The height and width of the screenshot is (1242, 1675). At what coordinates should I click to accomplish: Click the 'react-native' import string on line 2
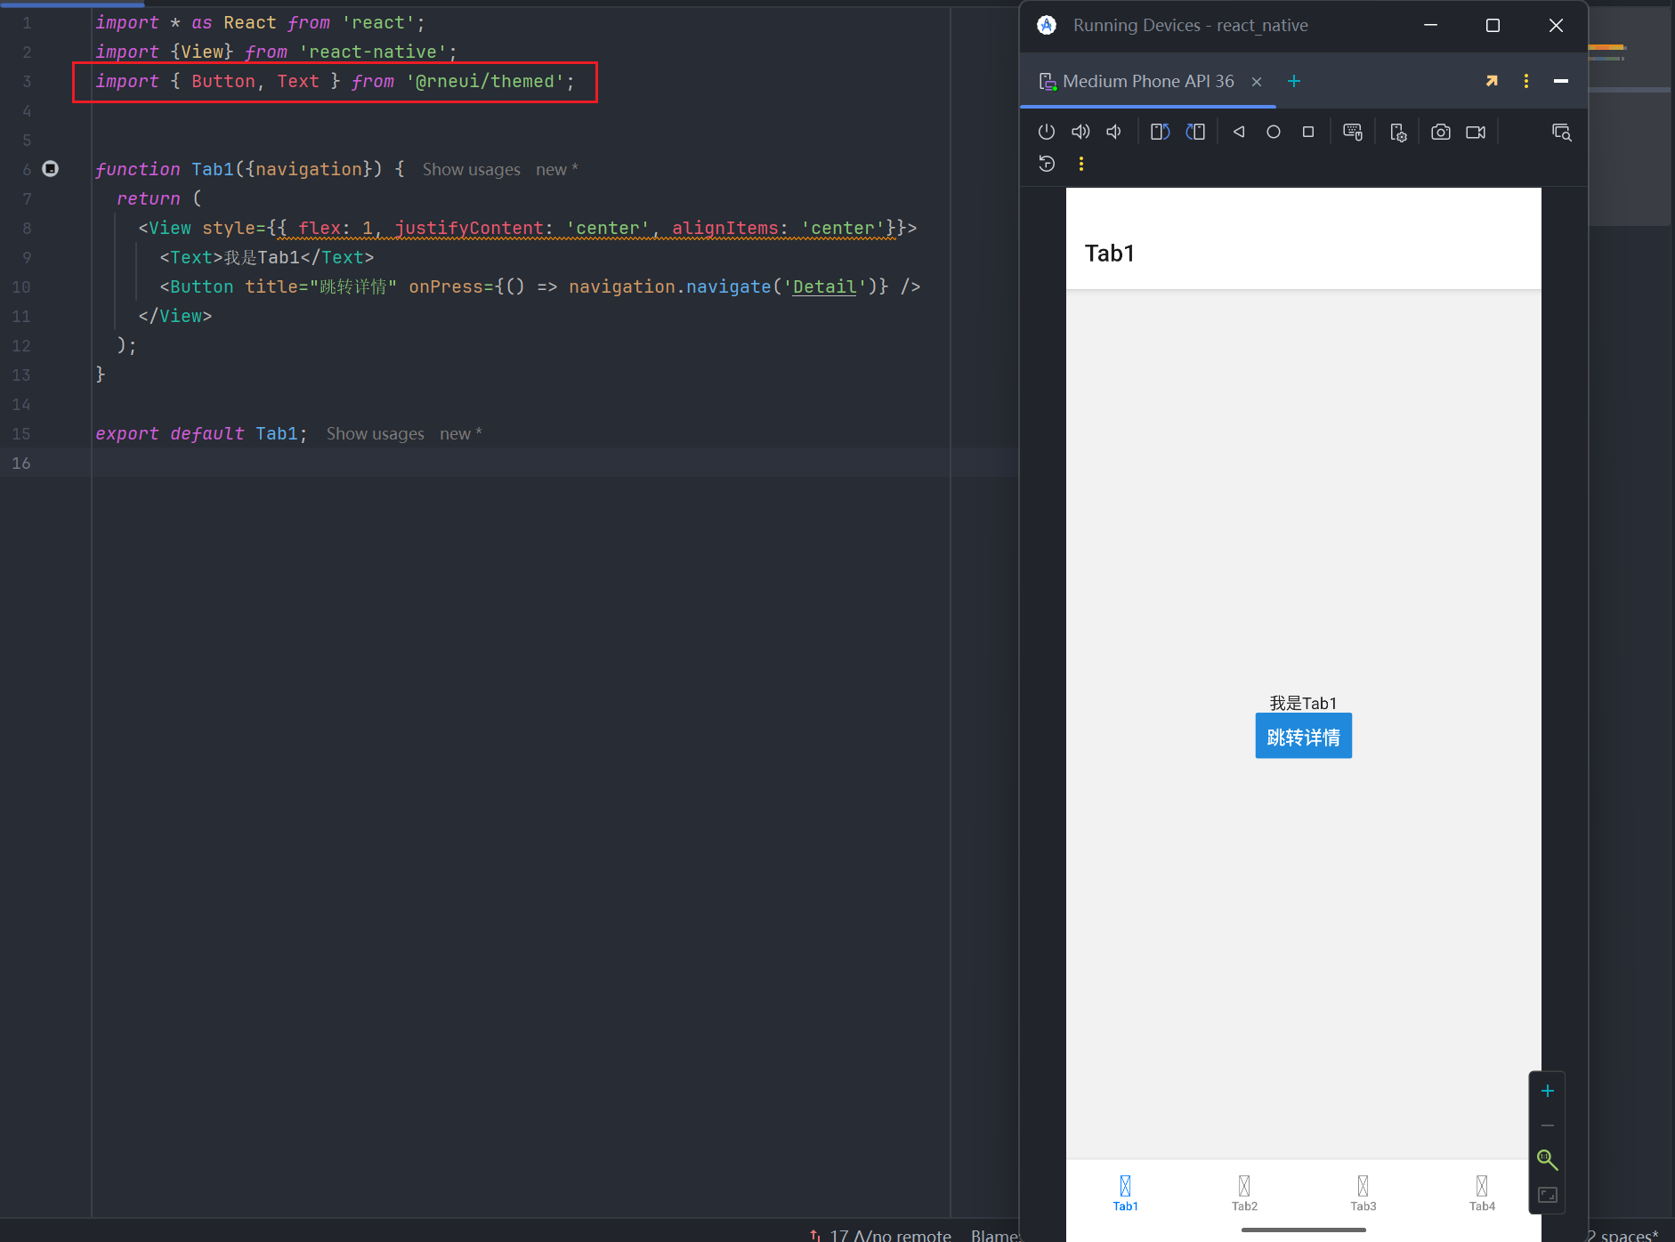tap(373, 52)
